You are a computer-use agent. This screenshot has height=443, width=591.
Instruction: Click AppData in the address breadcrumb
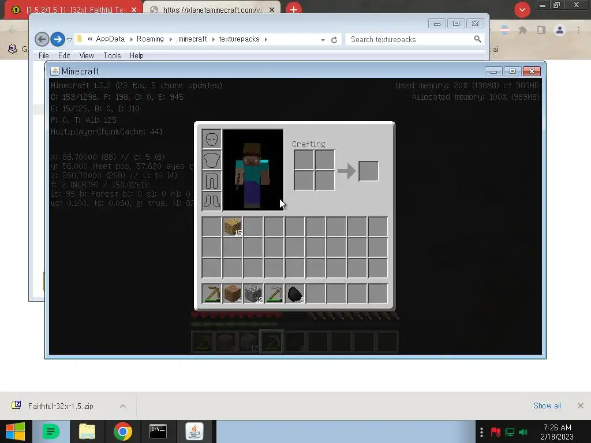coord(110,39)
